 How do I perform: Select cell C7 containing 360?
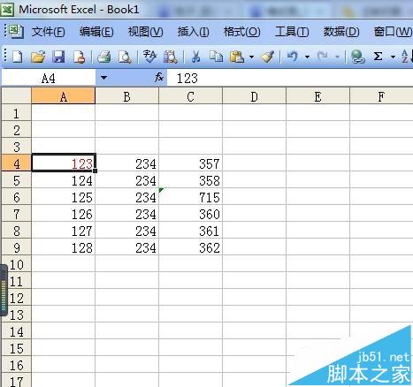pyautogui.click(x=191, y=214)
